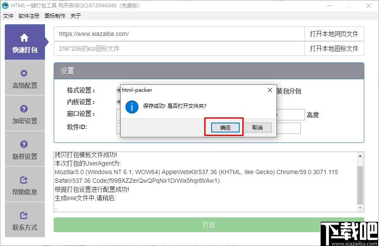This screenshot has width=379, height=246.
Task: Confirm with the 确定 button
Action: coord(225,127)
